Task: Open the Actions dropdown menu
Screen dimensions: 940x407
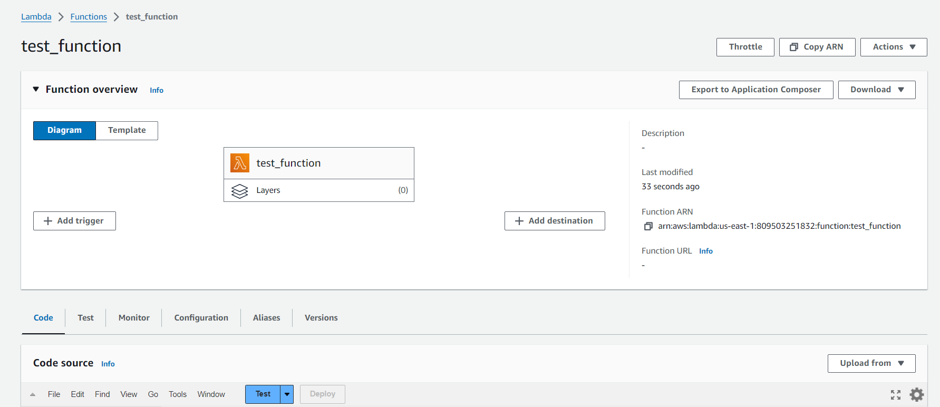Action: pos(894,47)
